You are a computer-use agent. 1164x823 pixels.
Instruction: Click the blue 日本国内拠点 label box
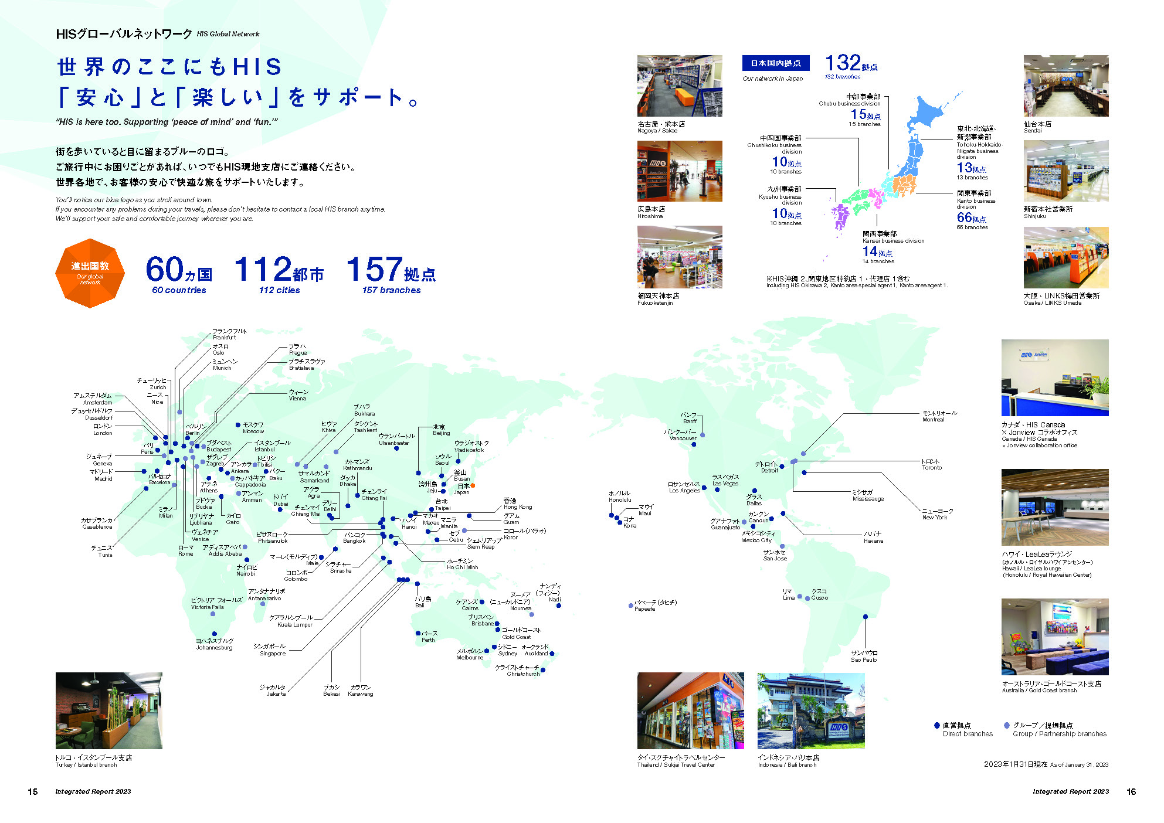[x=776, y=63]
